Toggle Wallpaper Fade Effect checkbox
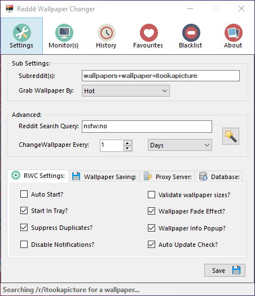The image size is (255, 296). tap(152, 211)
